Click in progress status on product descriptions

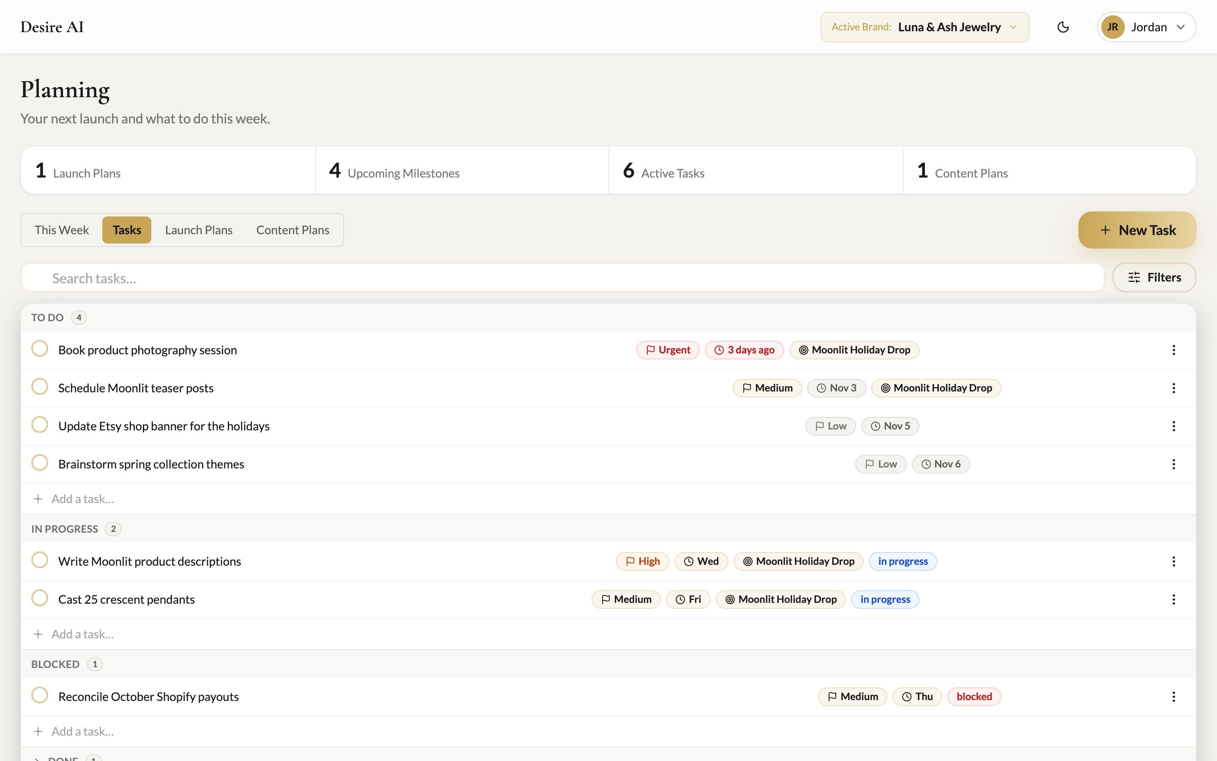pos(903,561)
